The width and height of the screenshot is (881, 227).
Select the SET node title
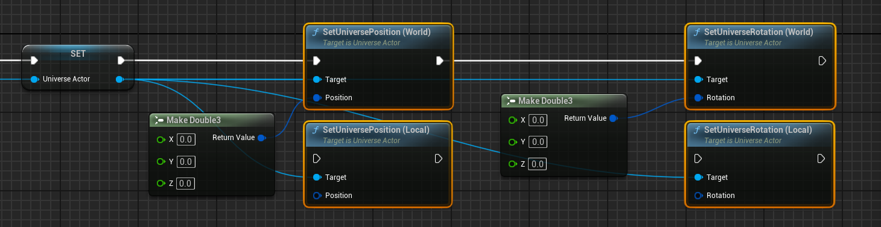78,54
